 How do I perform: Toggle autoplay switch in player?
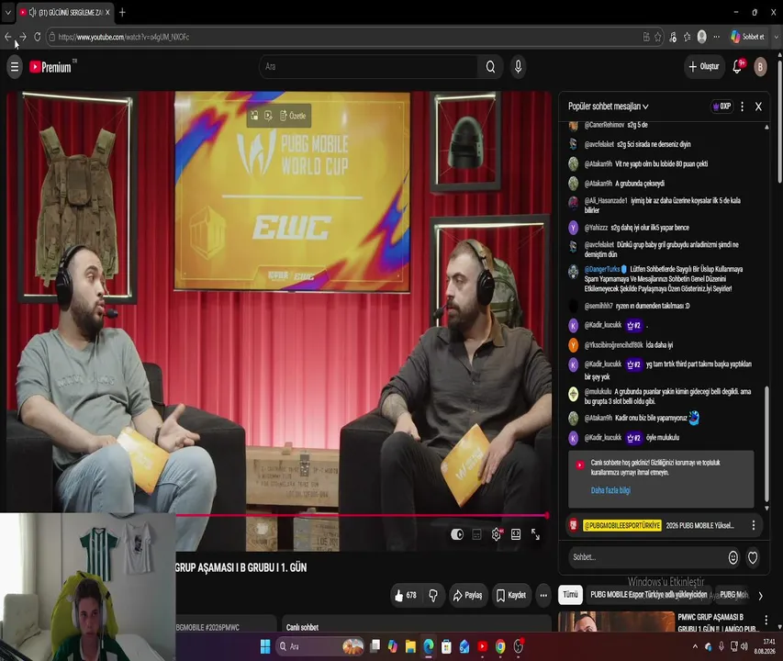coord(457,534)
